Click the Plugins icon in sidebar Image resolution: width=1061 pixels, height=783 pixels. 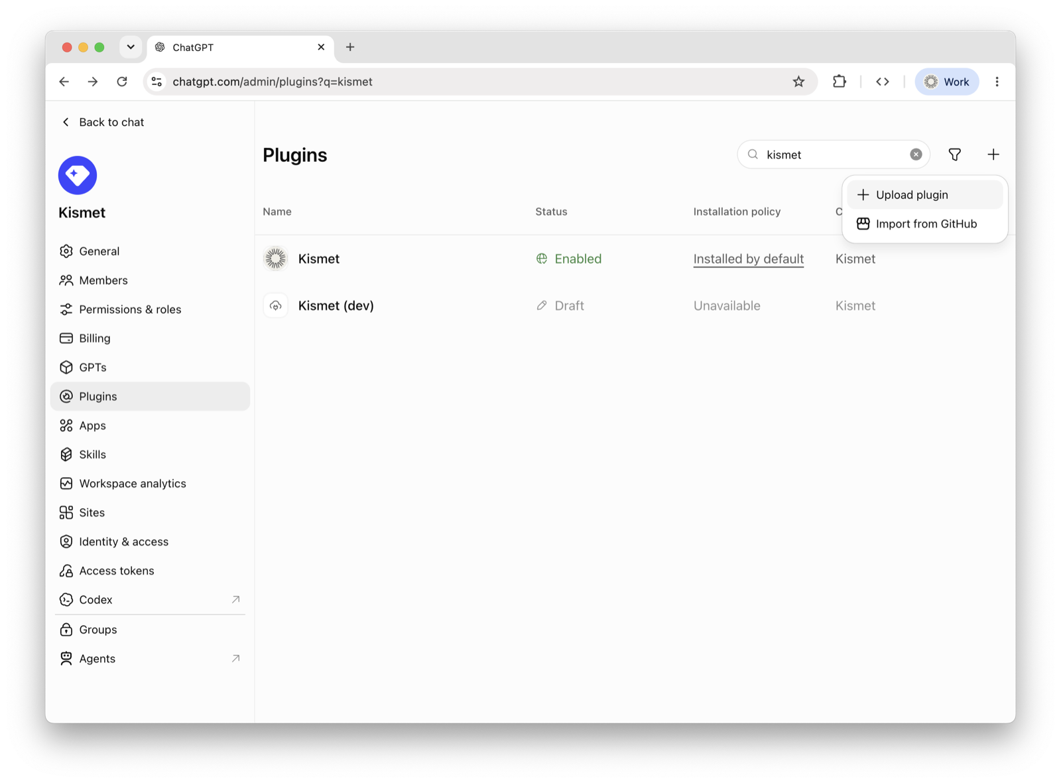66,397
